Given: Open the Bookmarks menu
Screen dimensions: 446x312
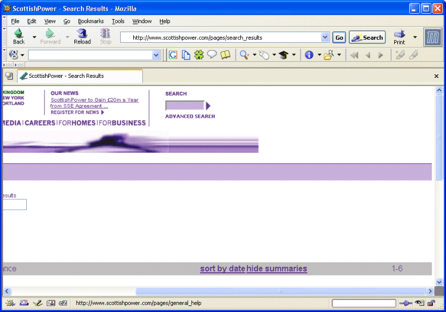Looking at the screenshot, I should (x=91, y=21).
